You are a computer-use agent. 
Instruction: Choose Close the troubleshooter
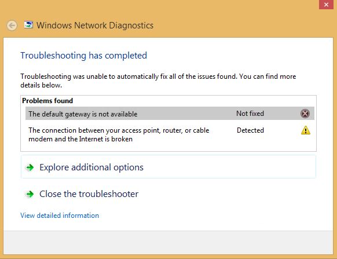pyautogui.click(x=169, y=194)
